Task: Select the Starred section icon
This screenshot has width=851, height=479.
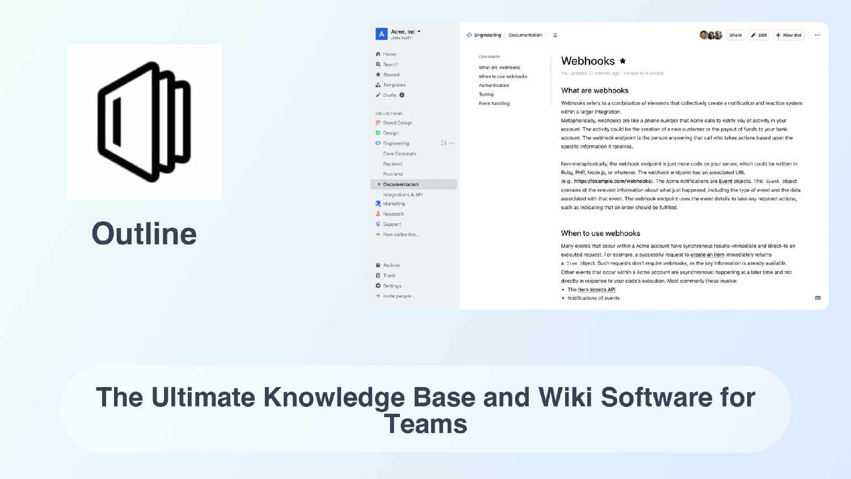Action: [x=379, y=74]
